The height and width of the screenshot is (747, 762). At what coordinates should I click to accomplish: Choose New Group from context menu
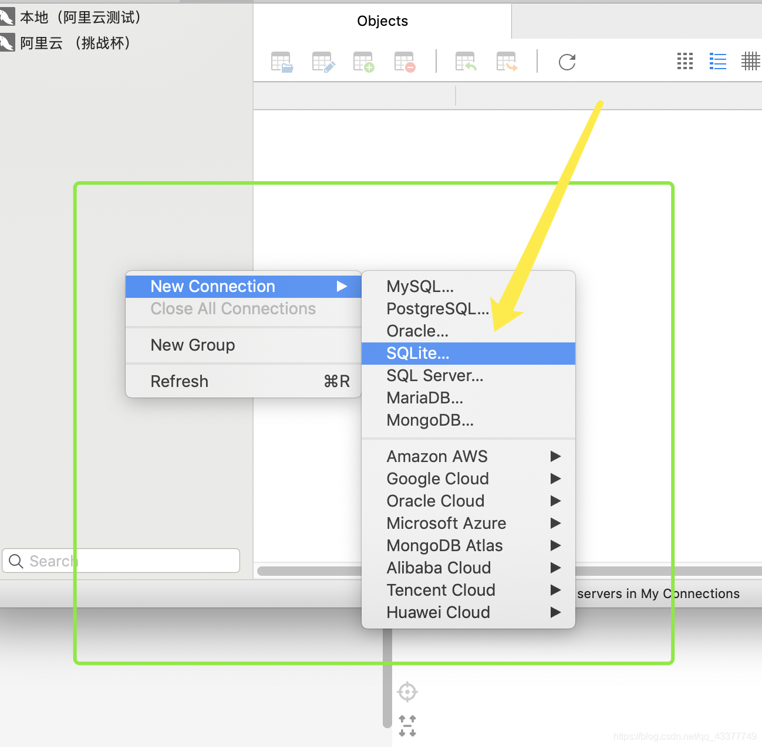click(244, 345)
